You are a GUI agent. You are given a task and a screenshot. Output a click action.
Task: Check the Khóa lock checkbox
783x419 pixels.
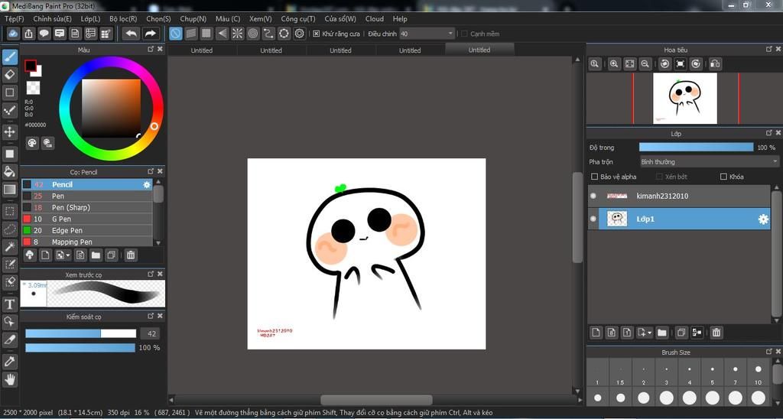723,177
